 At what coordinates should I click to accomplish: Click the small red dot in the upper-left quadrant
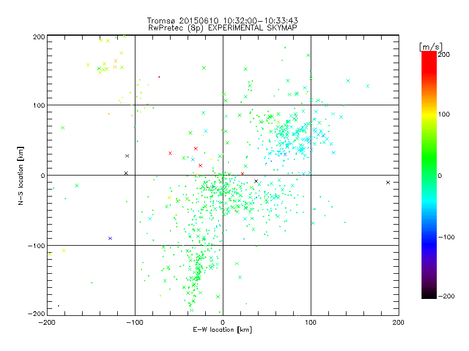[159, 77]
